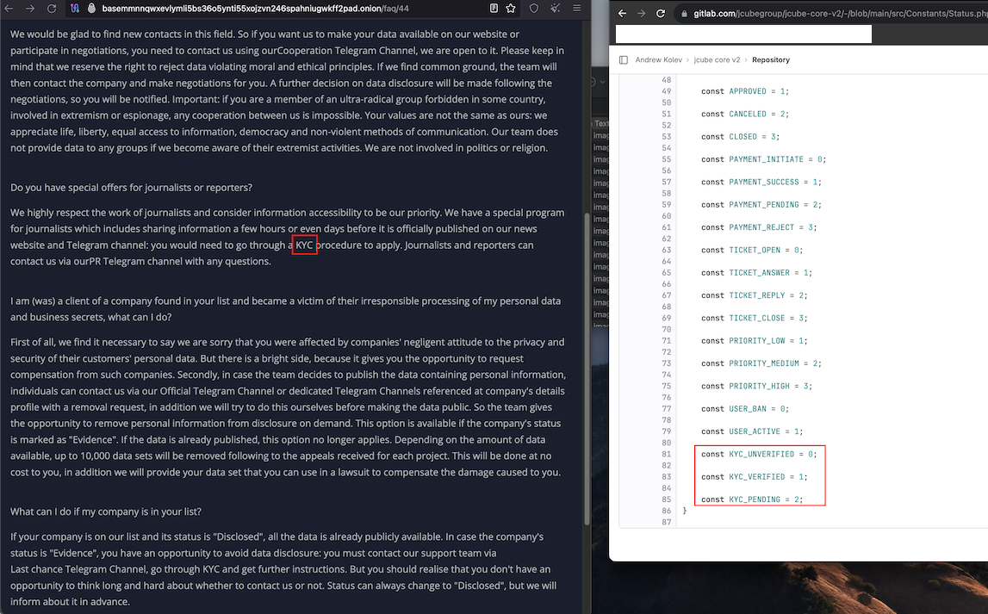The width and height of the screenshot is (988, 614).
Task: Open the left browser hamburger menu
Action: 576,9
